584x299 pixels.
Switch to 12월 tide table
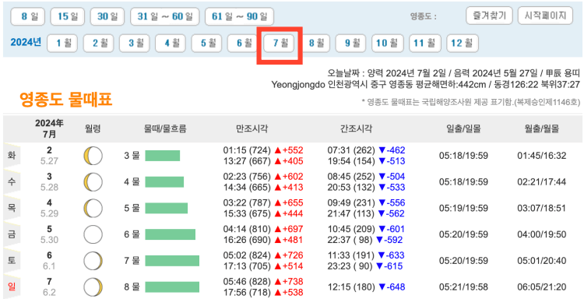463,43
